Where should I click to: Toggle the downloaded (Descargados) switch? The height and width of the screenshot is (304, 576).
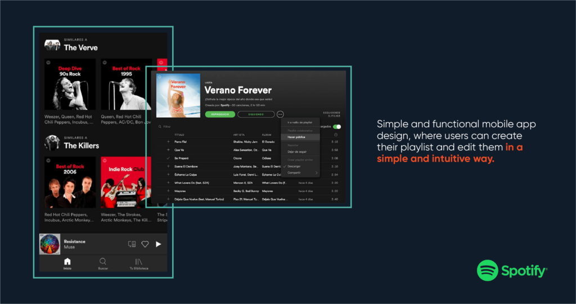pos(337,127)
